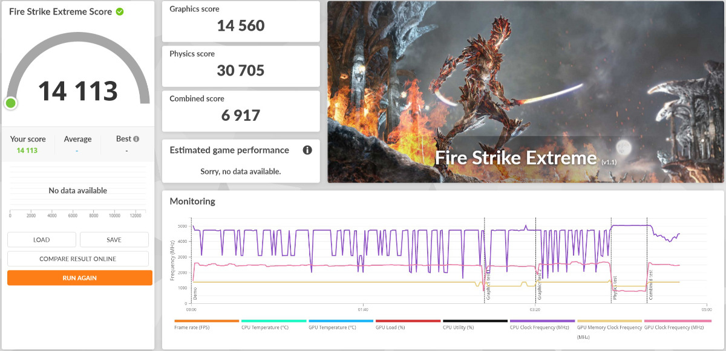The image size is (726, 351).
Task: Click the Demo marker in monitoring chart
Action: 195,294
